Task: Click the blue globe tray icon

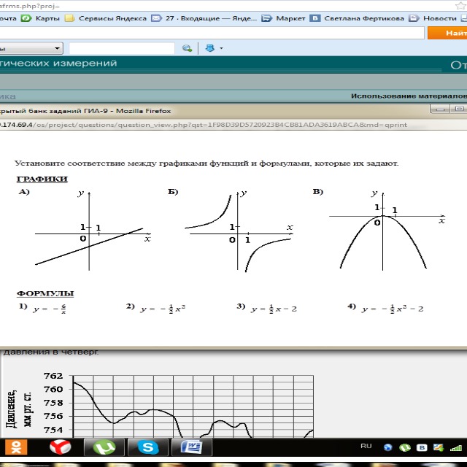Action: pyautogui.click(x=387, y=447)
